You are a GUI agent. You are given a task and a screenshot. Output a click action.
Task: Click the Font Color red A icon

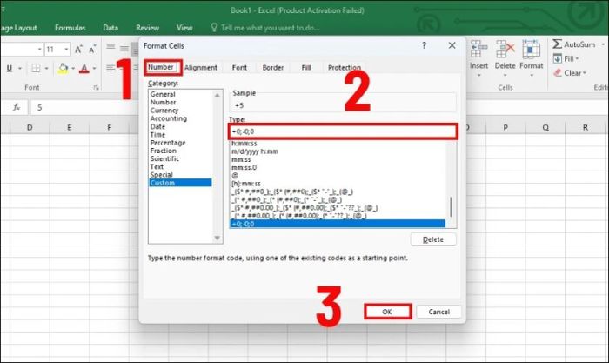point(84,69)
